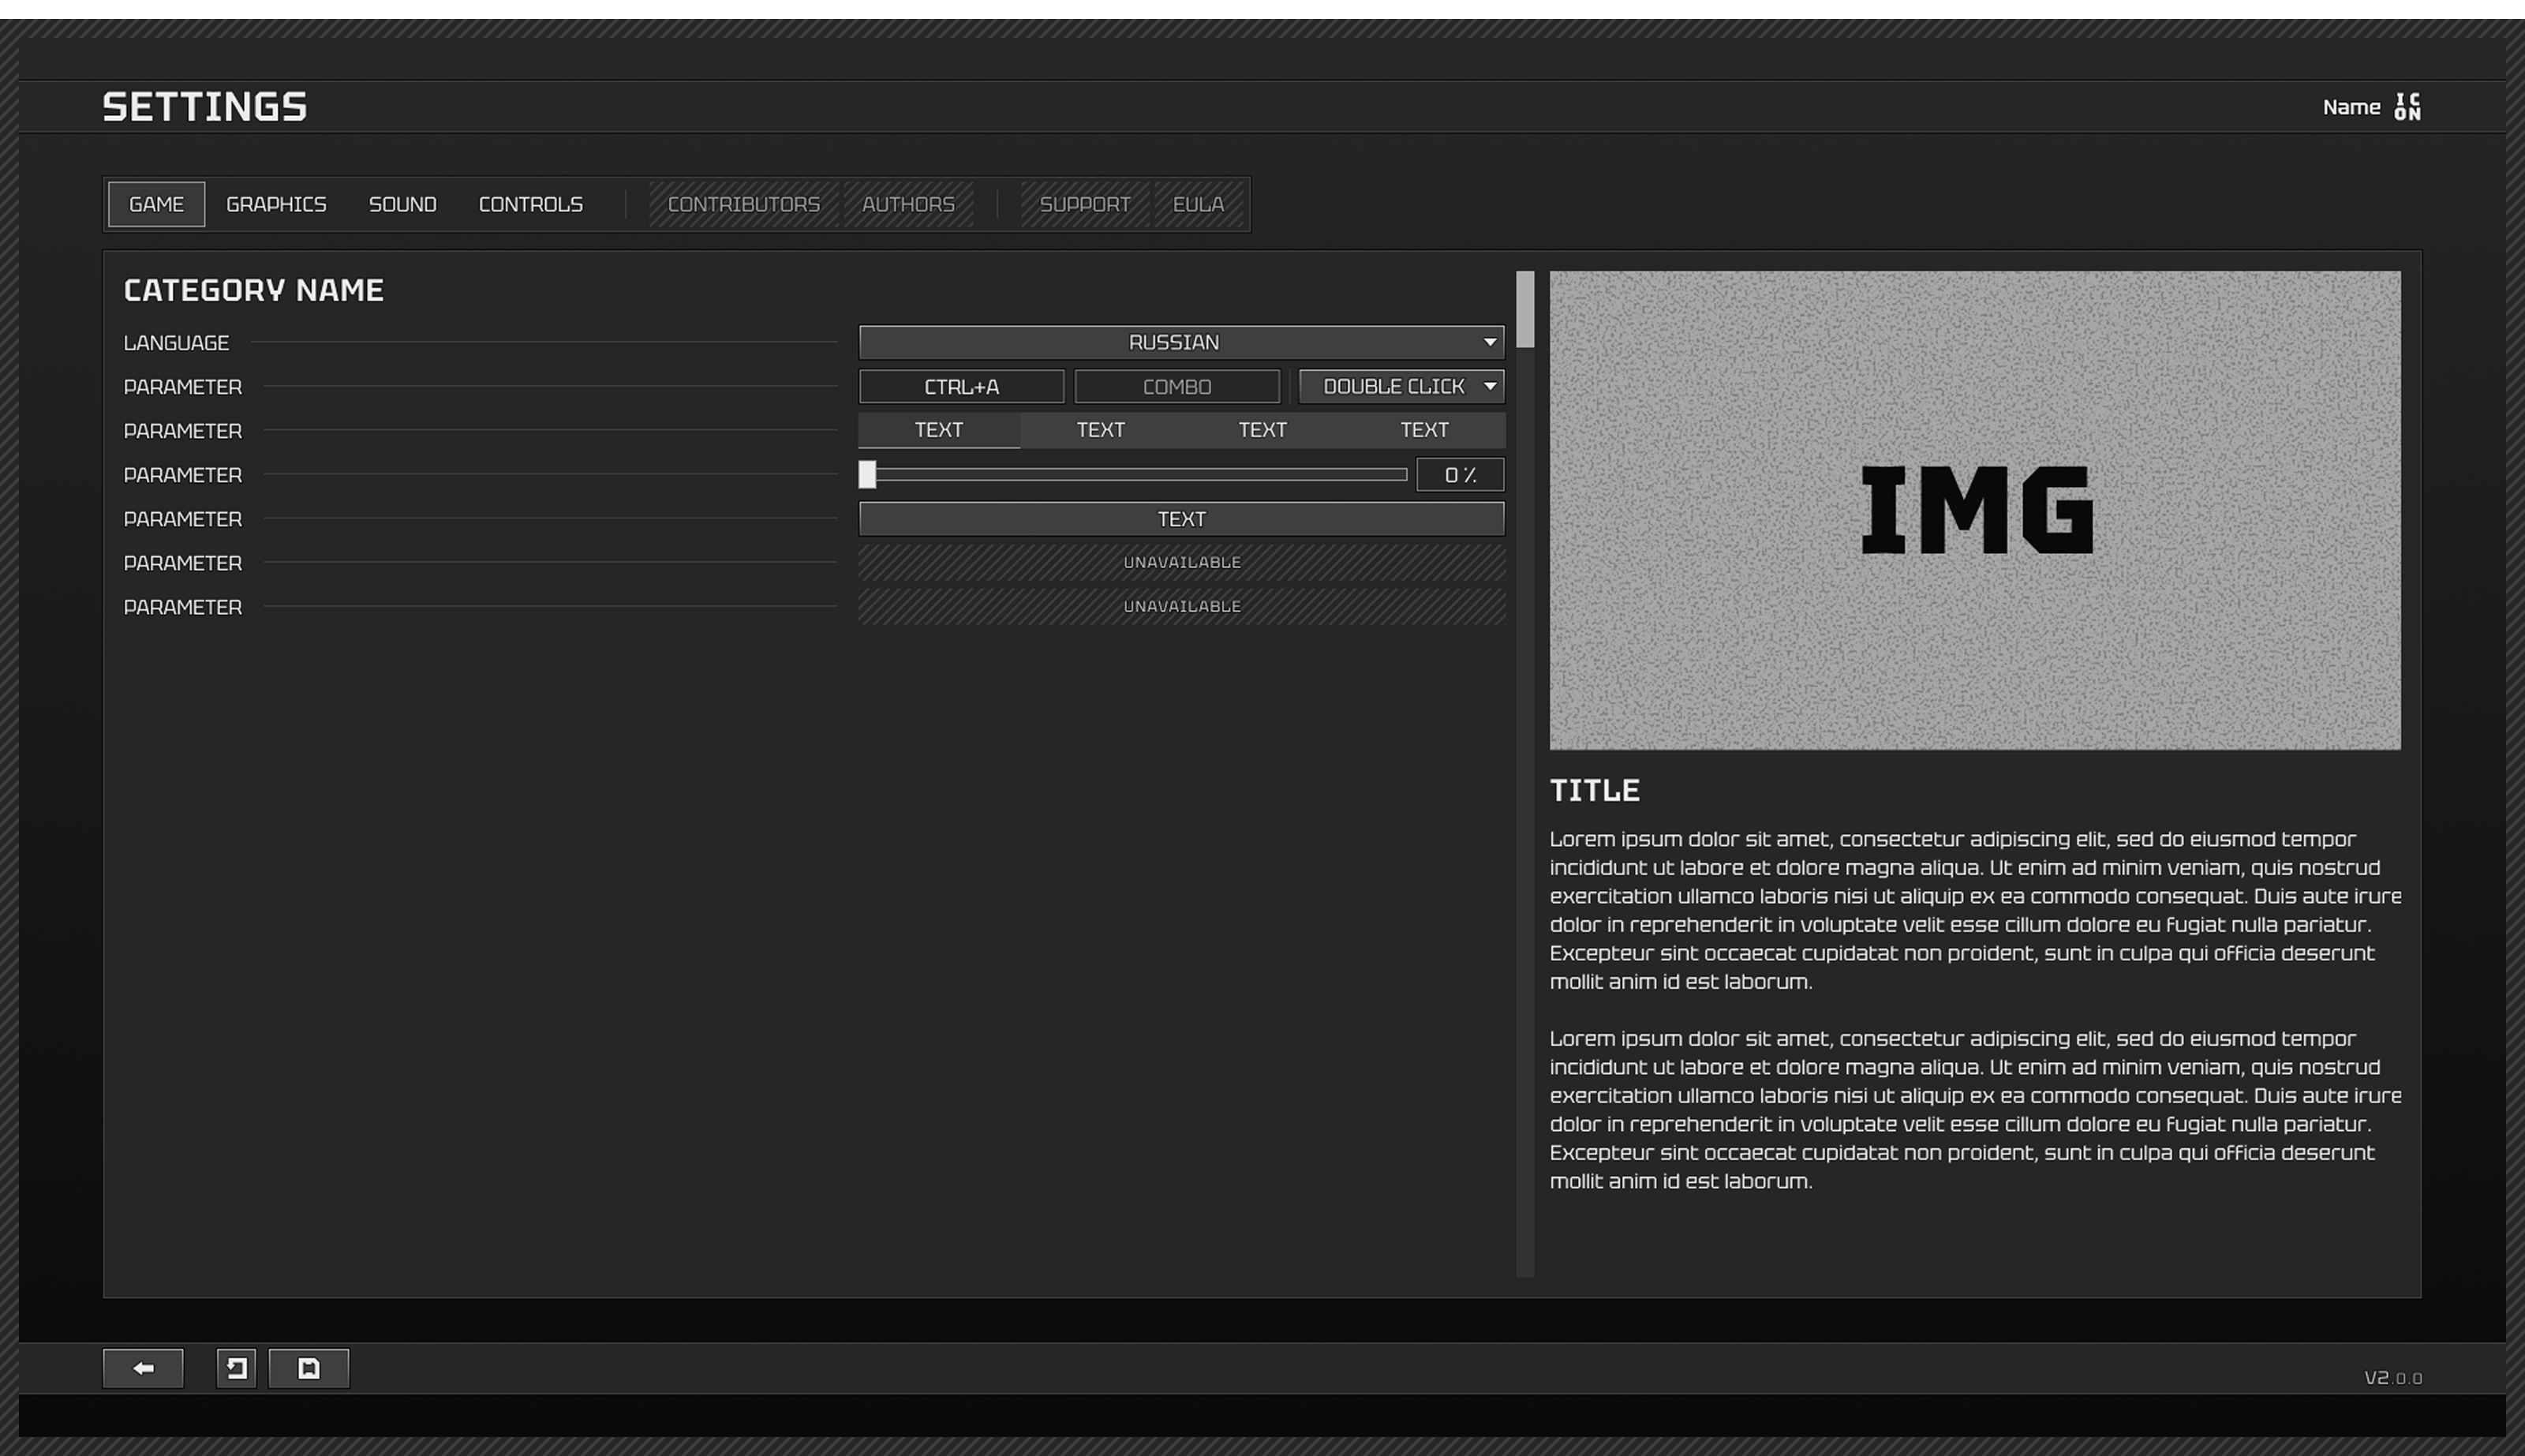Click the save settings icon
This screenshot has height=1456, width=2525.
click(309, 1368)
